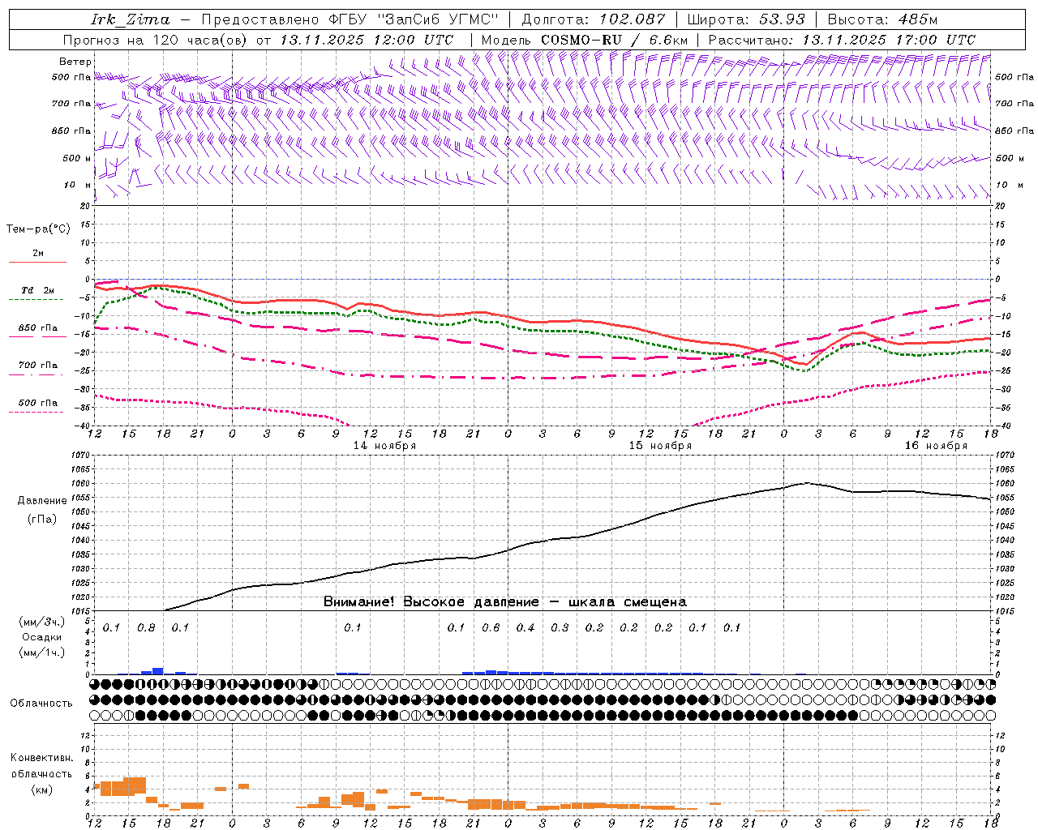
Task: Click the 2м temperature legend line
Action: 37,257
